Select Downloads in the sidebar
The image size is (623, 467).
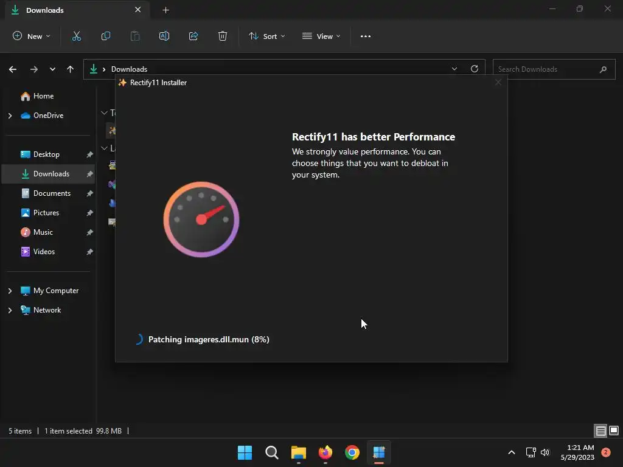tap(49, 174)
